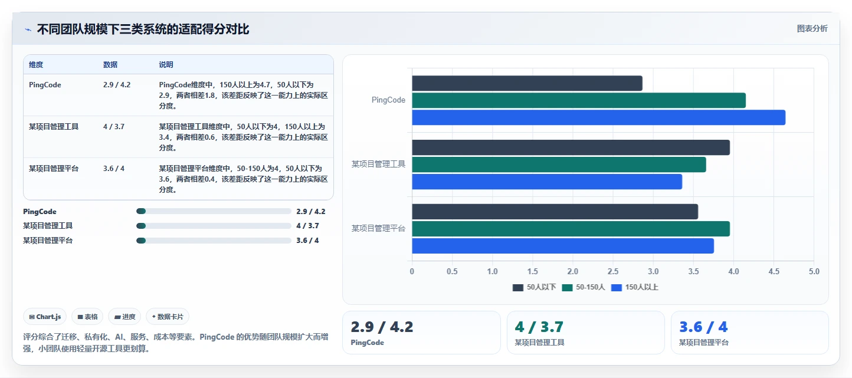The image size is (852, 378).
Task: Click the blue 150人以上 legend color box
Action: (x=617, y=287)
